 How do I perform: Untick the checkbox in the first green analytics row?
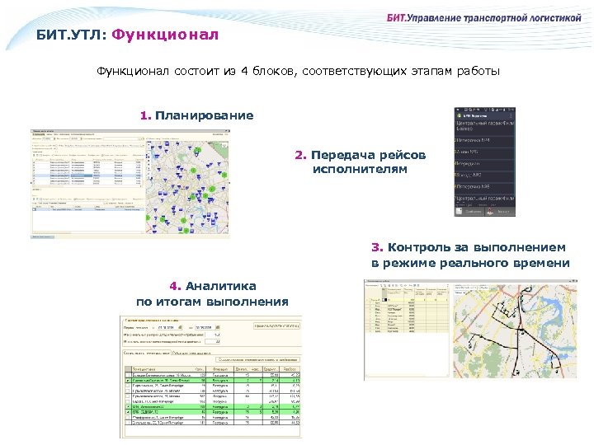pyautogui.click(x=128, y=380)
